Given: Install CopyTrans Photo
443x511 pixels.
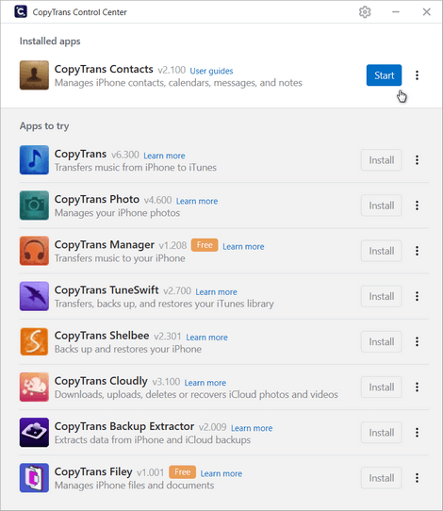Looking at the screenshot, I should [382, 206].
